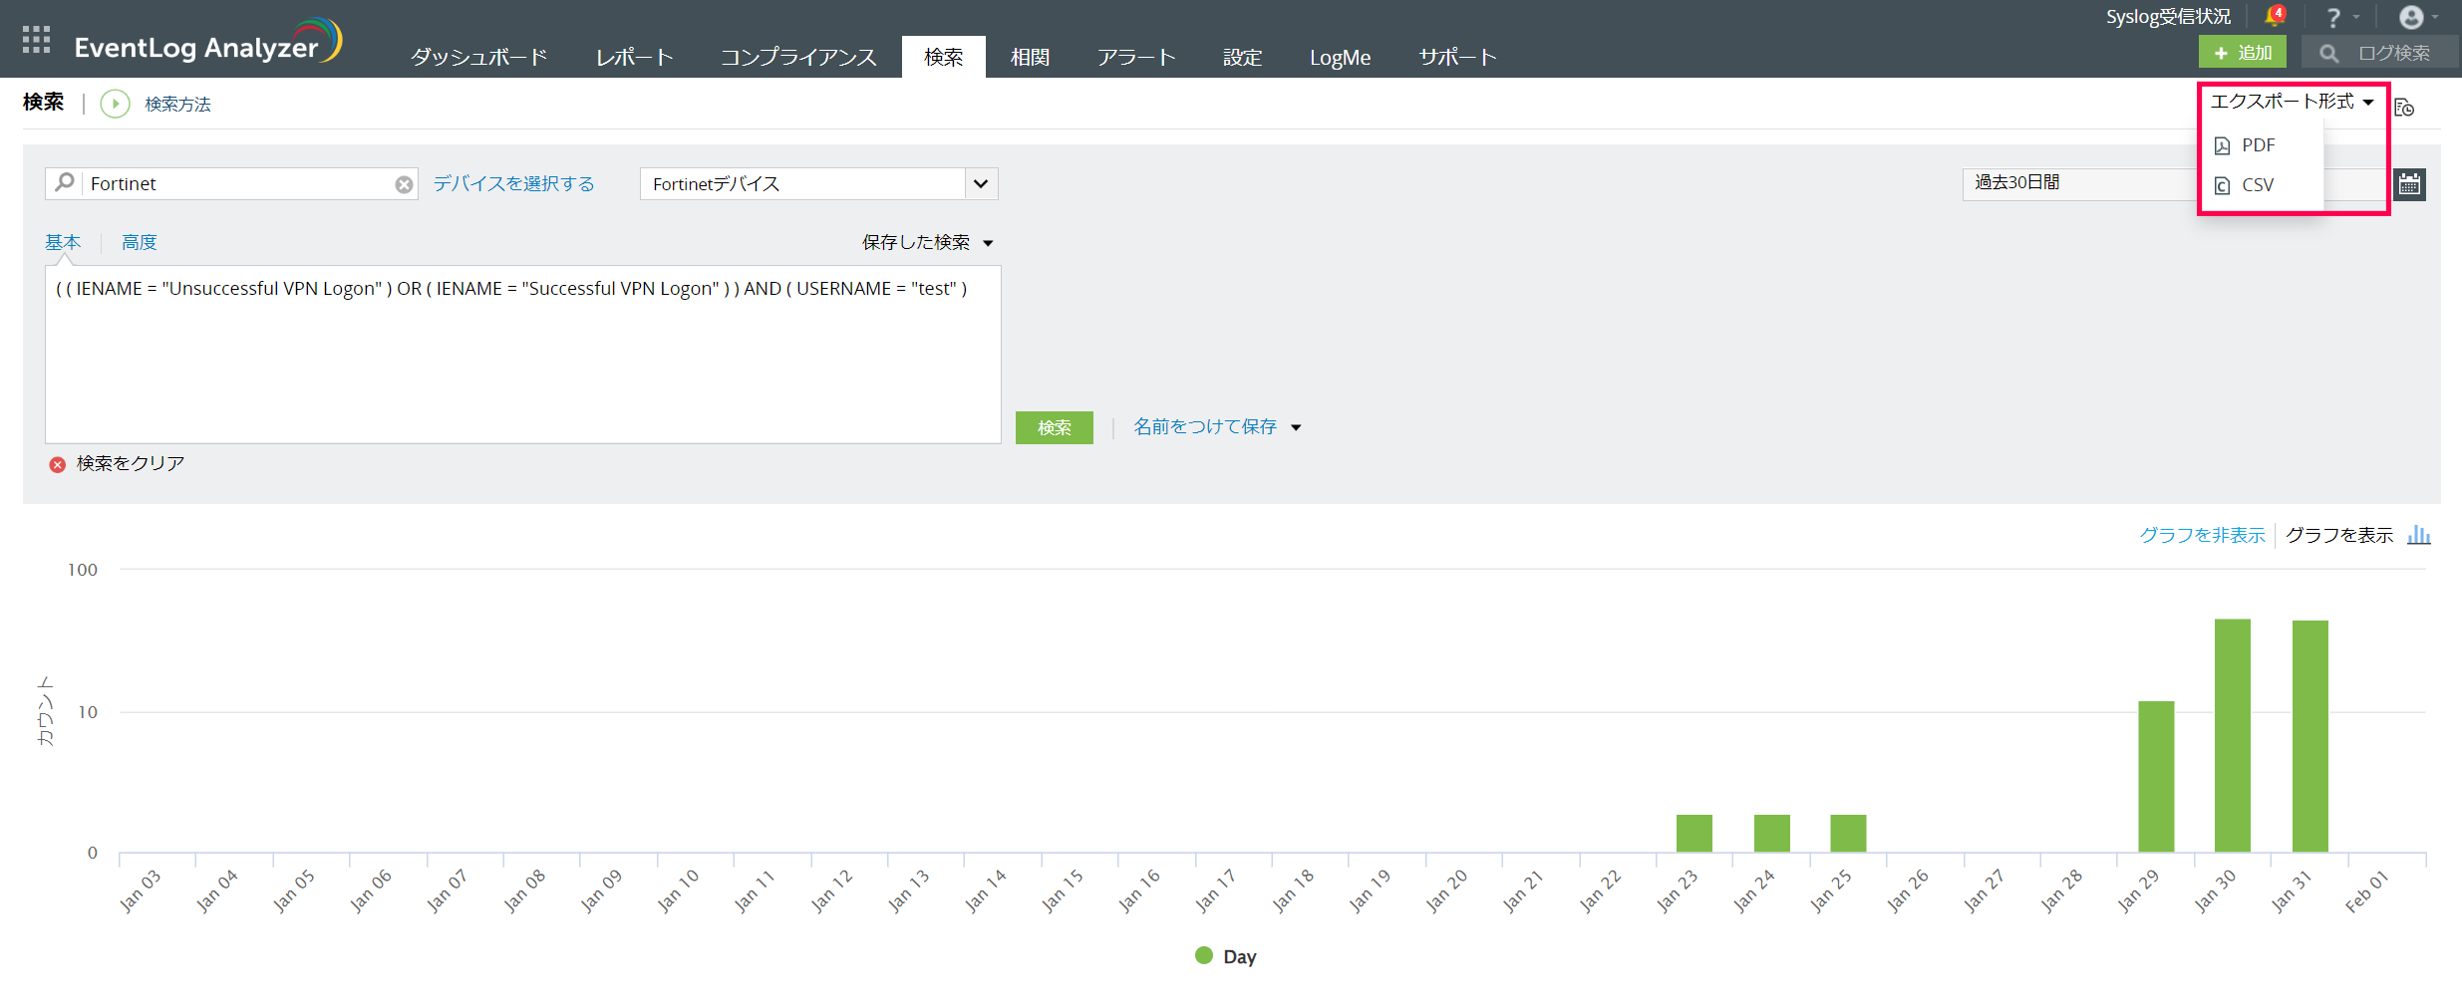Click the Jan 30 bar in chart
The height and width of the screenshot is (1008, 2462).
tap(2232, 735)
